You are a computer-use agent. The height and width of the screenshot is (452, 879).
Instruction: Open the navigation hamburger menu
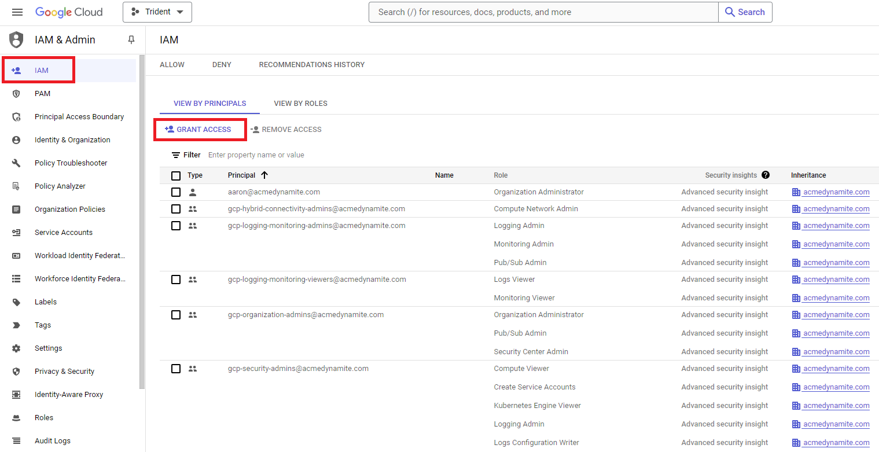pos(17,12)
